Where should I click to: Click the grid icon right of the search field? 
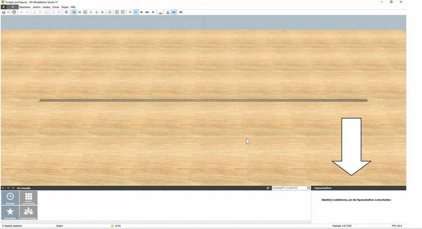coord(308,188)
